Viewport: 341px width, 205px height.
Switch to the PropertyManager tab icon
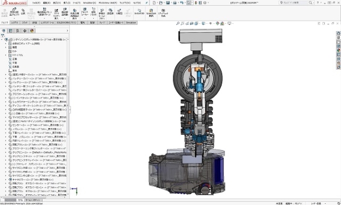click(x=10, y=31)
